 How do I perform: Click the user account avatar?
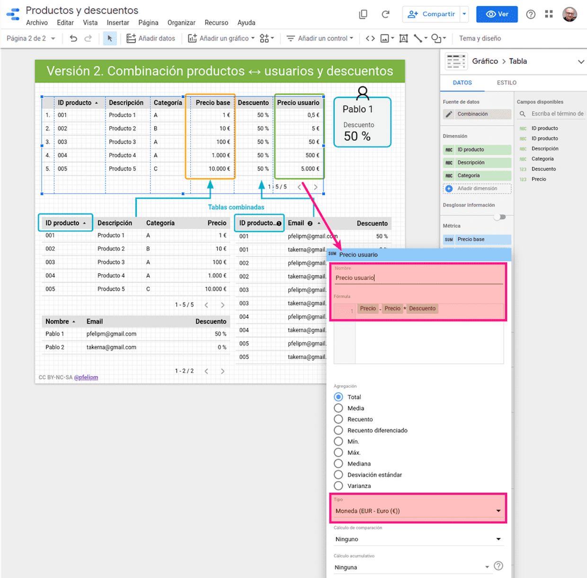click(x=569, y=14)
